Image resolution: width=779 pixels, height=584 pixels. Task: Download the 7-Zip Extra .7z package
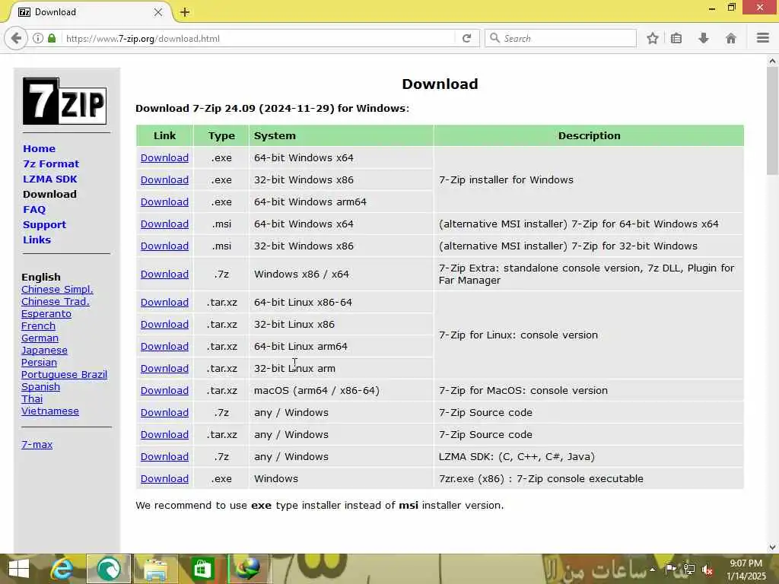coord(164,274)
